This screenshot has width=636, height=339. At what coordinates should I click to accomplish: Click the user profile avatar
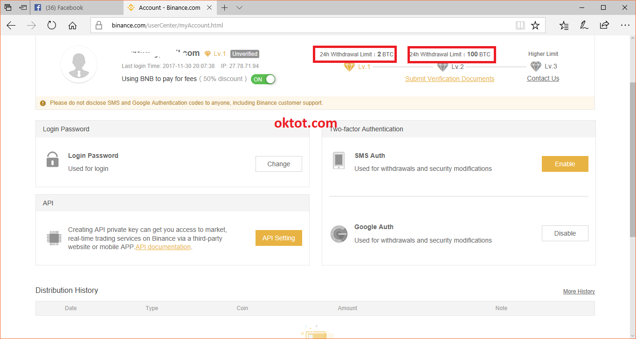click(79, 64)
